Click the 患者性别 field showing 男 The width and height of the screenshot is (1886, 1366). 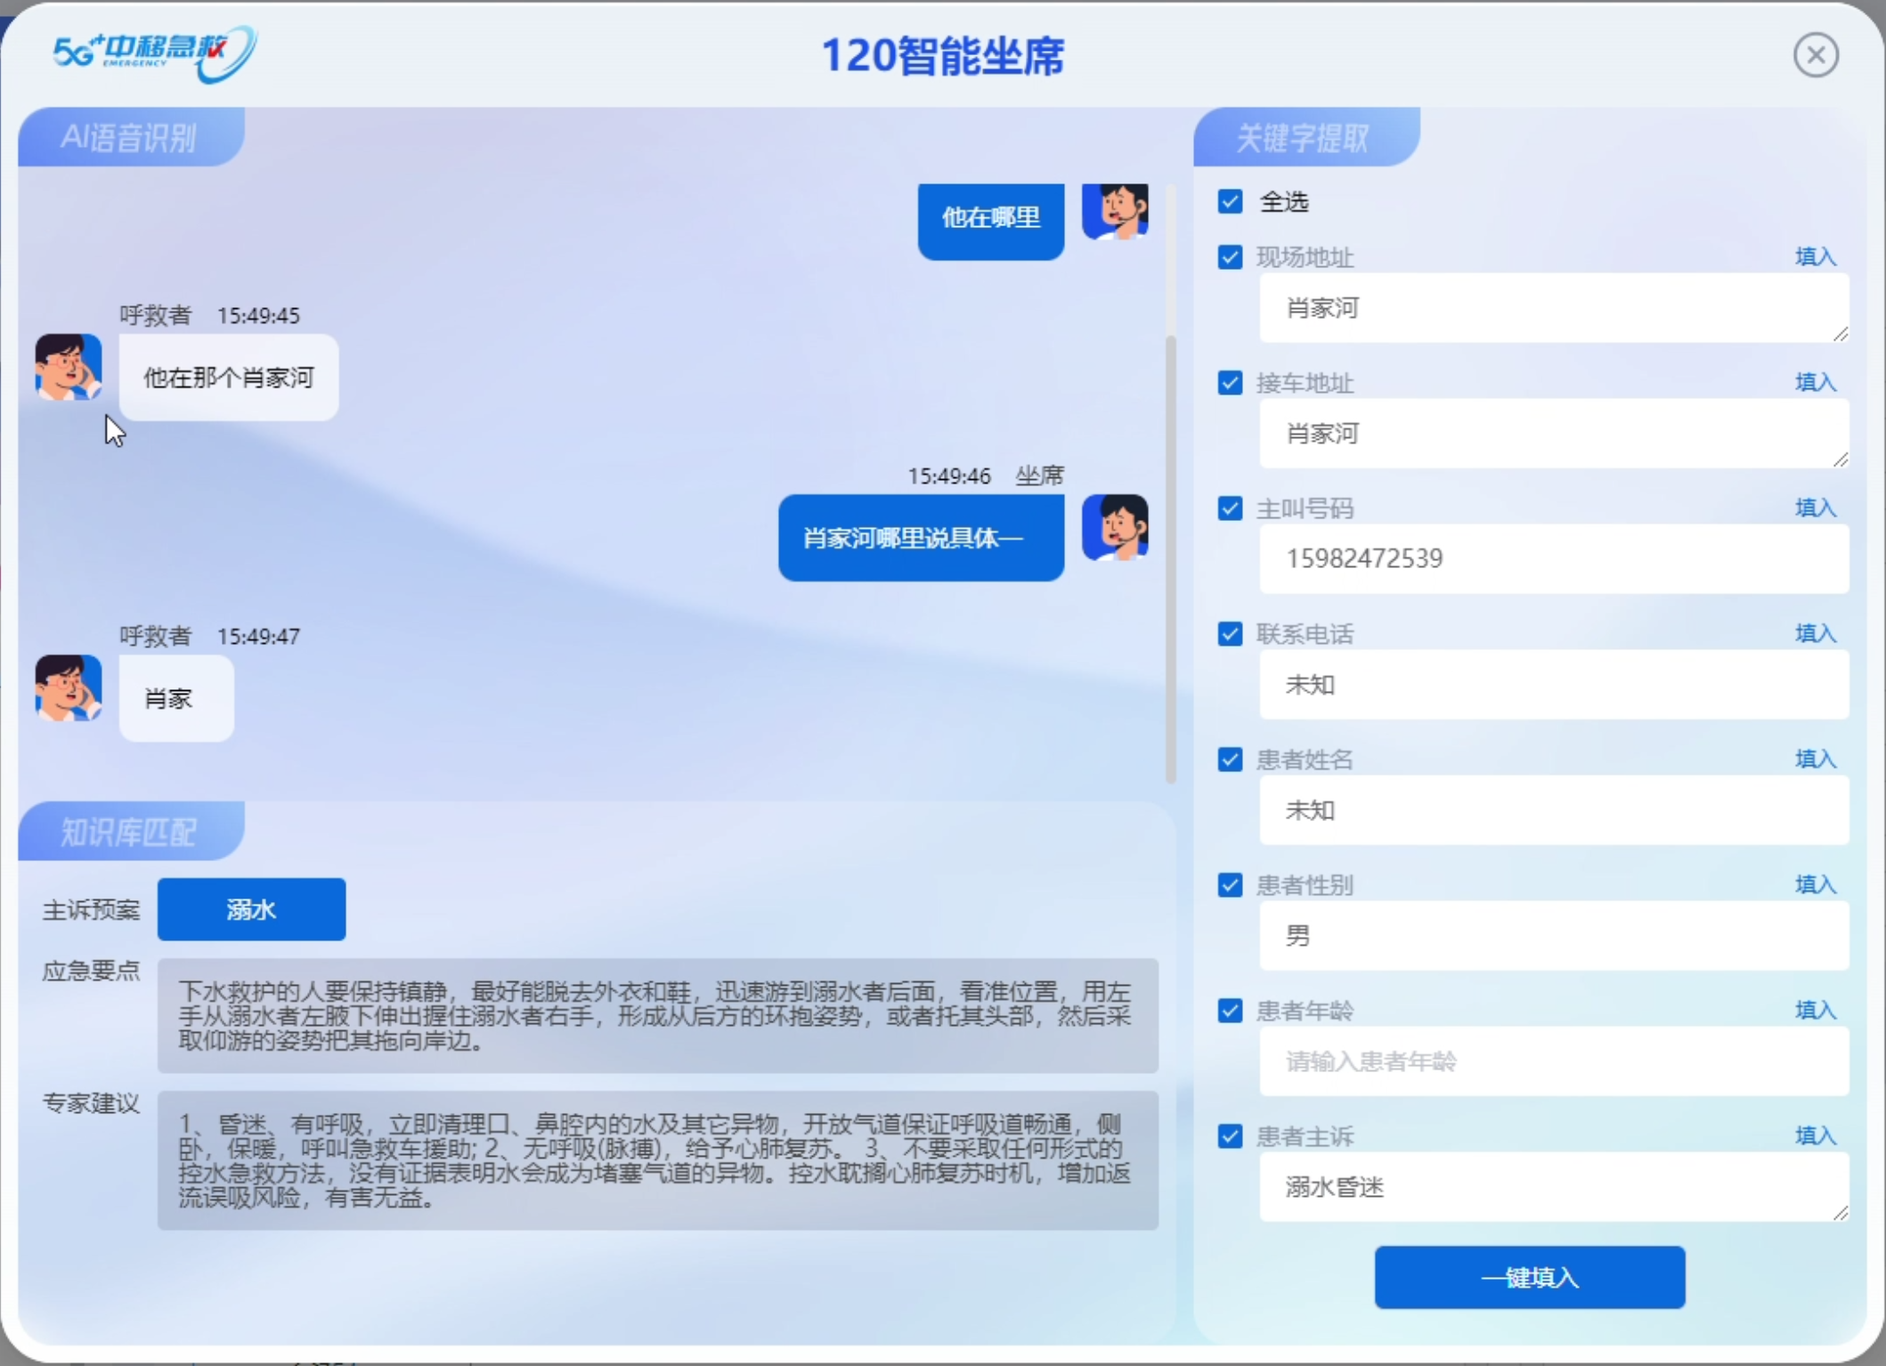1554,936
